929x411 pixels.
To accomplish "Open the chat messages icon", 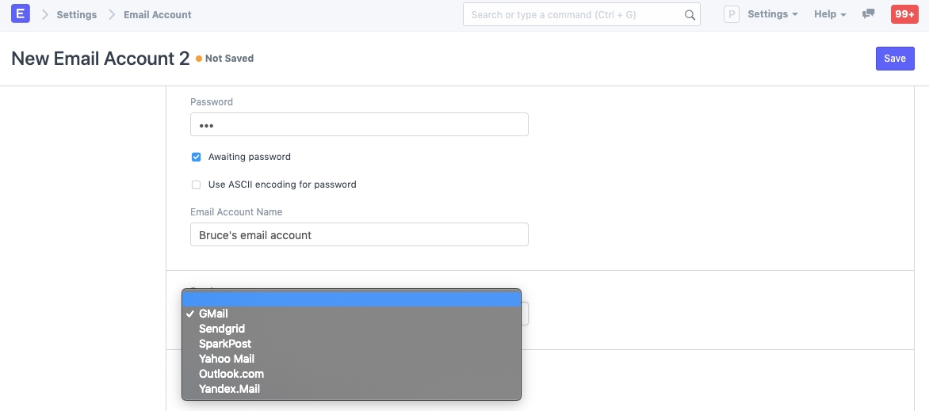I will pos(869,14).
